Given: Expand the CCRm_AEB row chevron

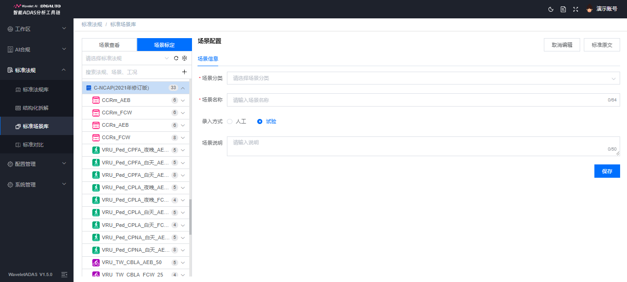Looking at the screenshot, I should pos(183,100).
